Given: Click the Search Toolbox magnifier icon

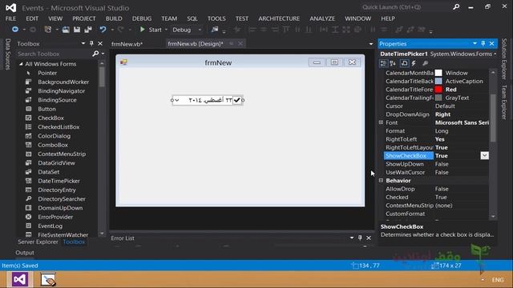Looking at the screenshot, I should tap(95, 54).
